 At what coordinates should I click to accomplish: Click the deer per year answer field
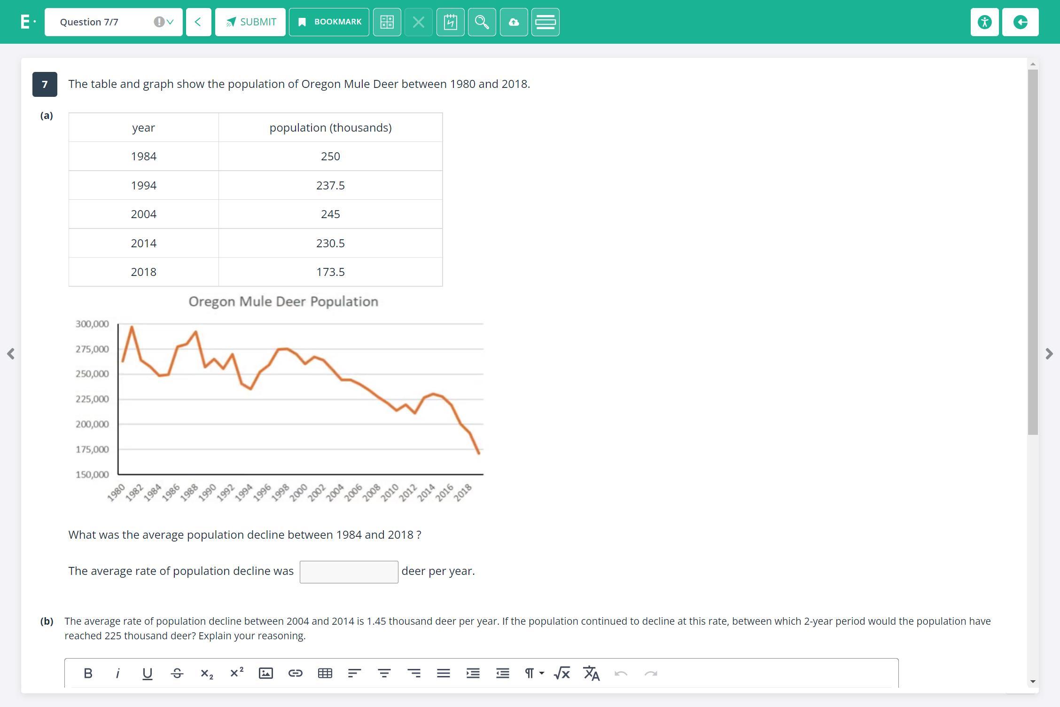pos(349,572)
